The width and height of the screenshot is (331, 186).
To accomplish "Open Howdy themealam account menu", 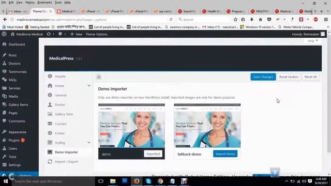I will click(308, 34).
